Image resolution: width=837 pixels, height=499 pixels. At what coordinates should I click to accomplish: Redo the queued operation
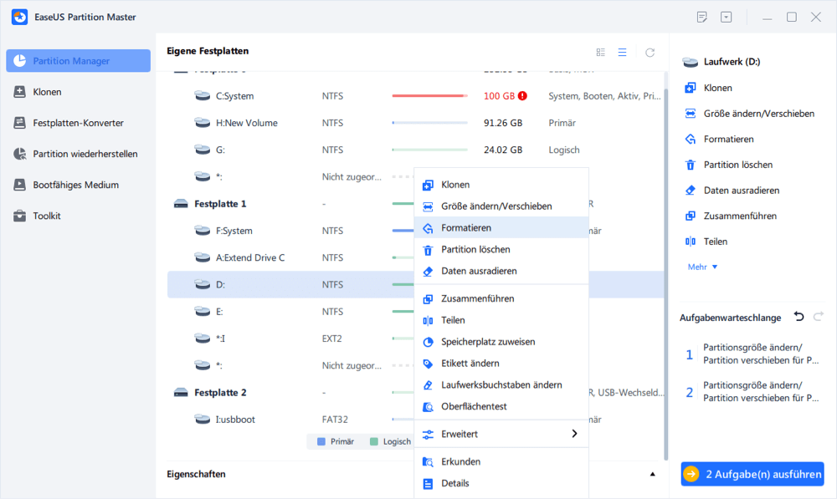tap(818, 317)
